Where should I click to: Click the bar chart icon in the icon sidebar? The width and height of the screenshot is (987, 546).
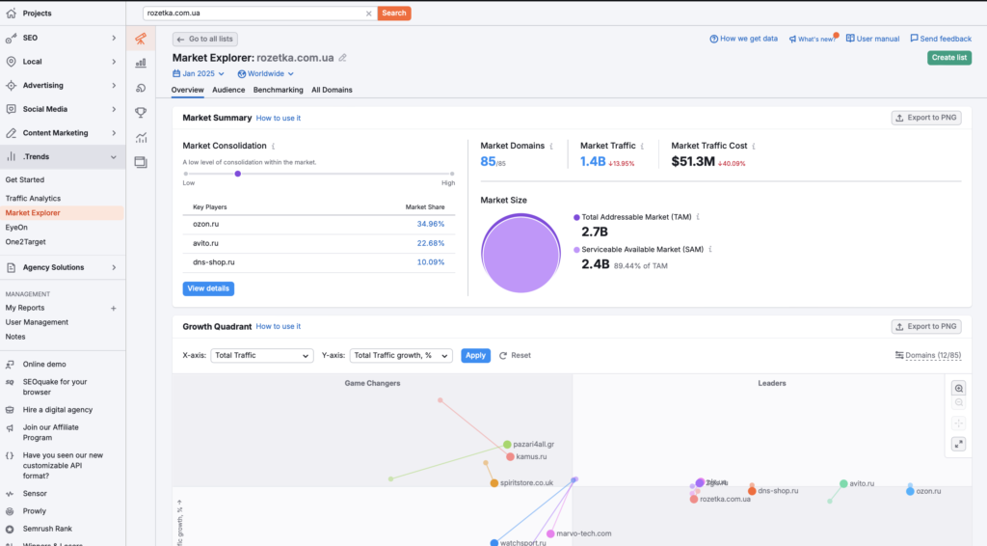coord(141,63)
